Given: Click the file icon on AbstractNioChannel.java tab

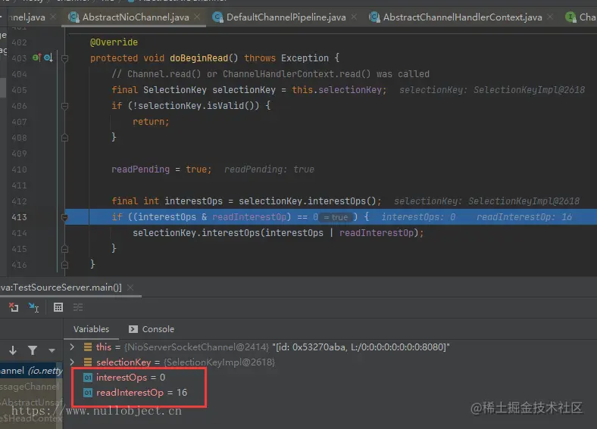Looking at the screenshot, I should click(x=73, y=17).
